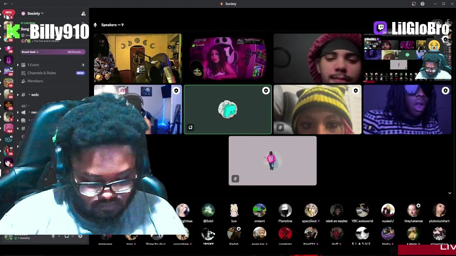Open User Settings gear icon
The height and width of the screenshot is (256, 456).
tap(80, 236)
